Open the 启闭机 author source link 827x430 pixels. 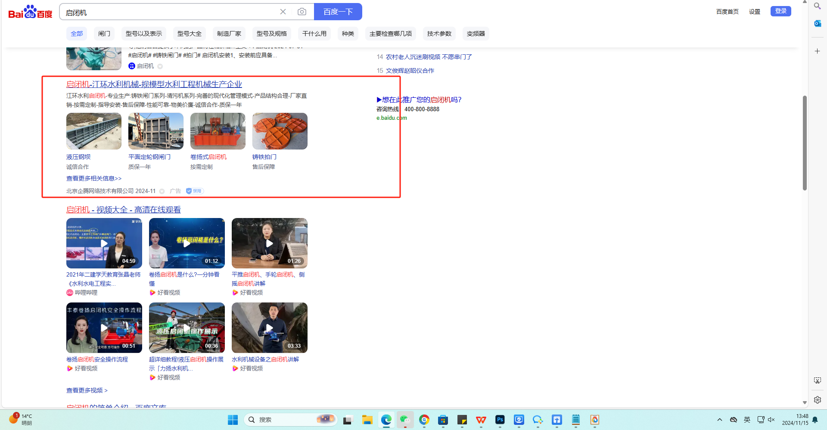coord(141,66)
